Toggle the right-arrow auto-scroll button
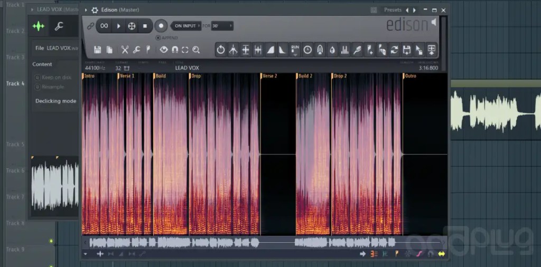The width and height of the screenshot is (541, 267). point(362,254)
